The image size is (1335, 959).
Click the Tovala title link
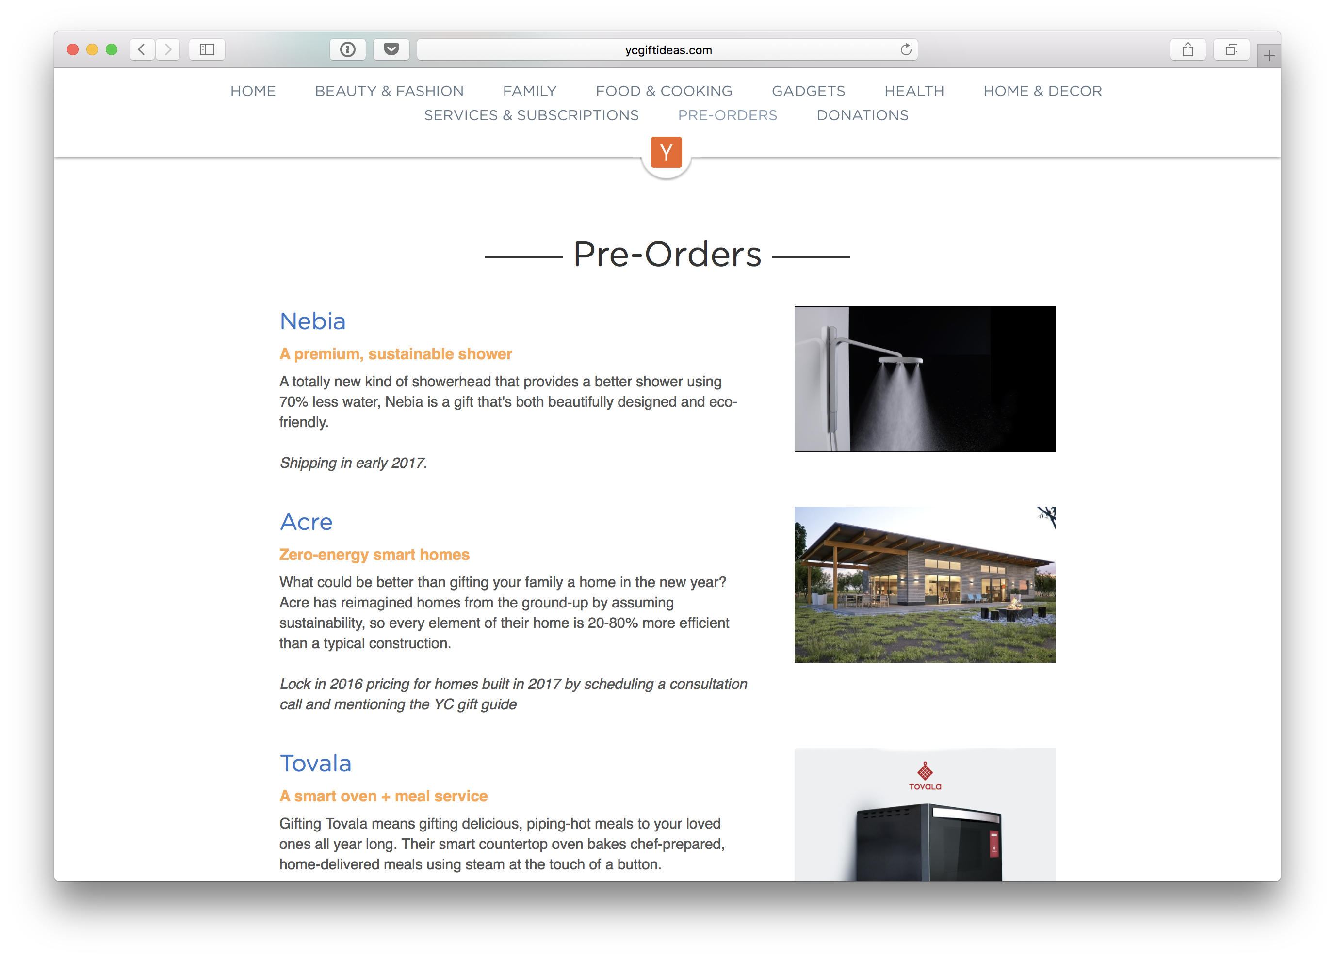315,763
